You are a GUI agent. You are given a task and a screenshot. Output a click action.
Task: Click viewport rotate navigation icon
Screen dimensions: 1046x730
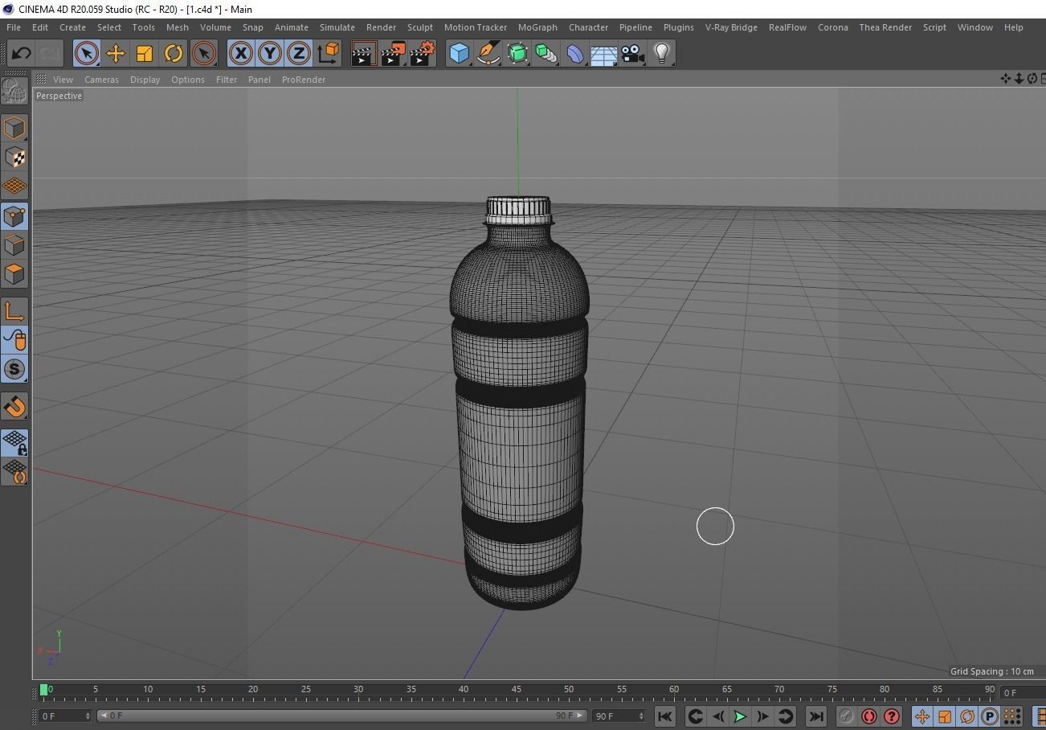point(1032,78)
